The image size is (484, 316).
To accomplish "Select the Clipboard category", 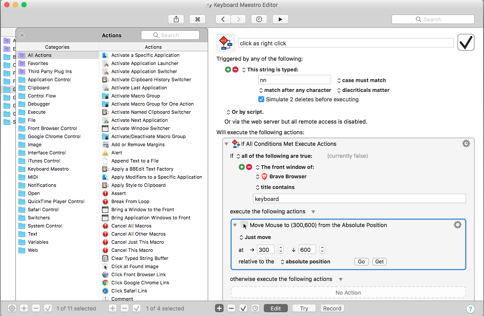I will [x=57, y=88].
